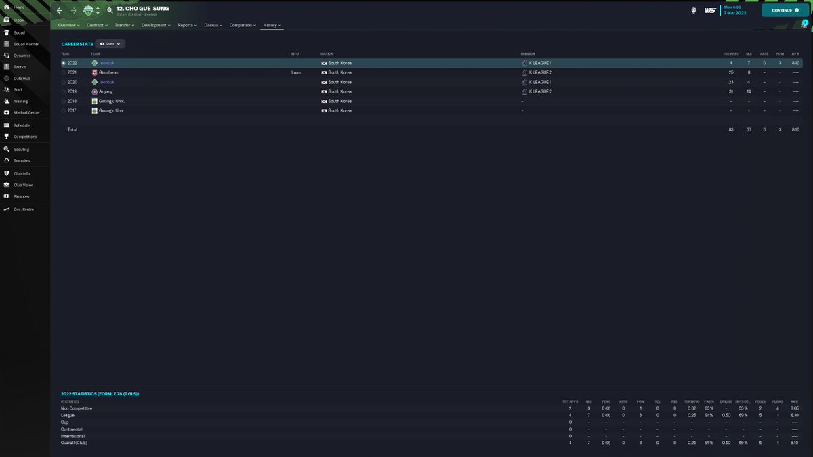Click K LEAGUE 1 division in 2022 row
813x457 pixels.
click(540, 63)
